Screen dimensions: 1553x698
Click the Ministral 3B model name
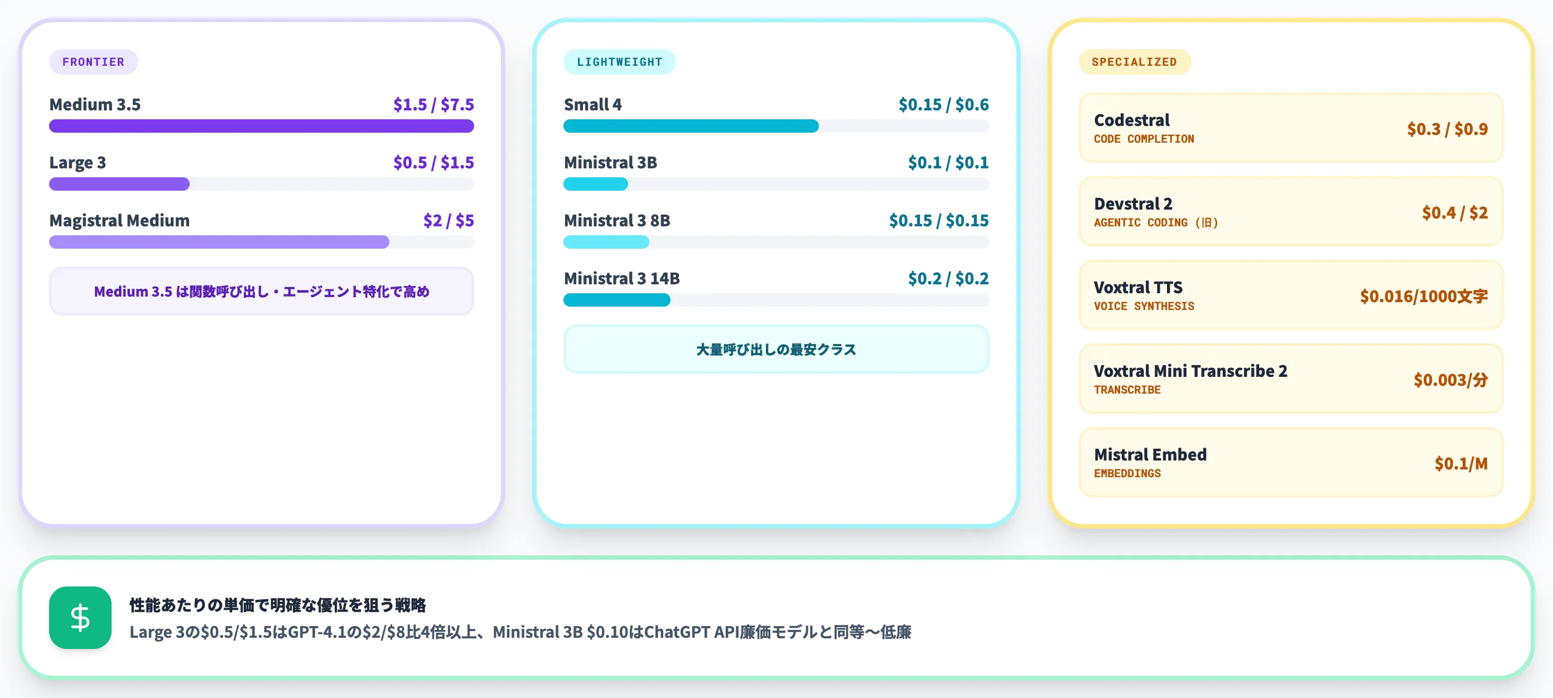coord(610,163)
